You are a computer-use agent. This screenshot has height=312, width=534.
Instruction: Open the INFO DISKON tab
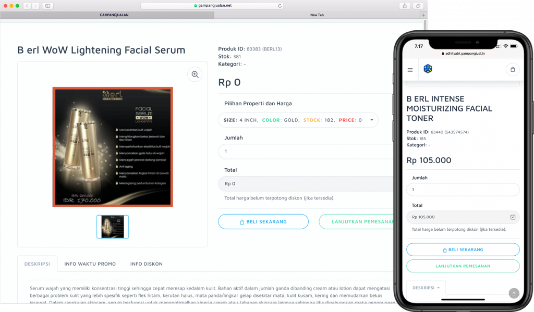[x=147, y=264]
